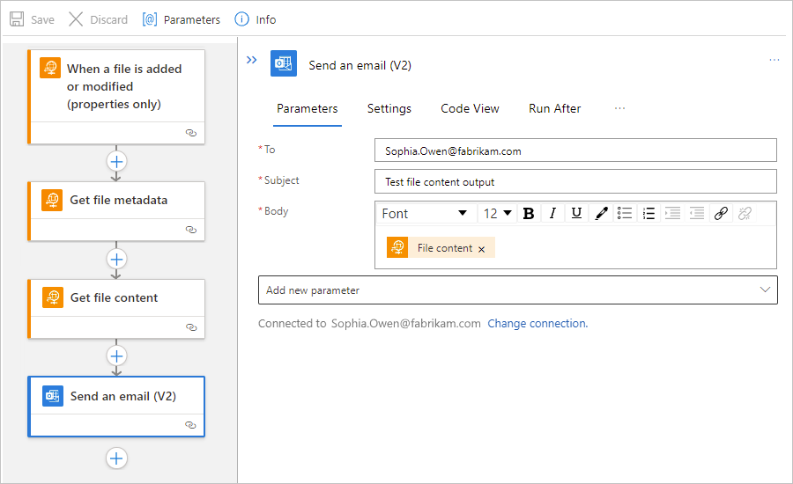
Task: Open the Parameters toolbar button
Action: tap(181, 19)
